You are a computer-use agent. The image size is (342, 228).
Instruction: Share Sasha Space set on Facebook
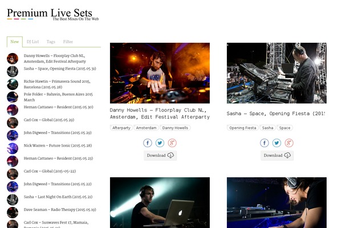coord(264,143)
